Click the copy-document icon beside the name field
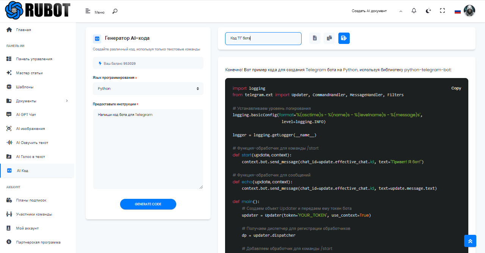485x253 pixels. pos(329,38)
